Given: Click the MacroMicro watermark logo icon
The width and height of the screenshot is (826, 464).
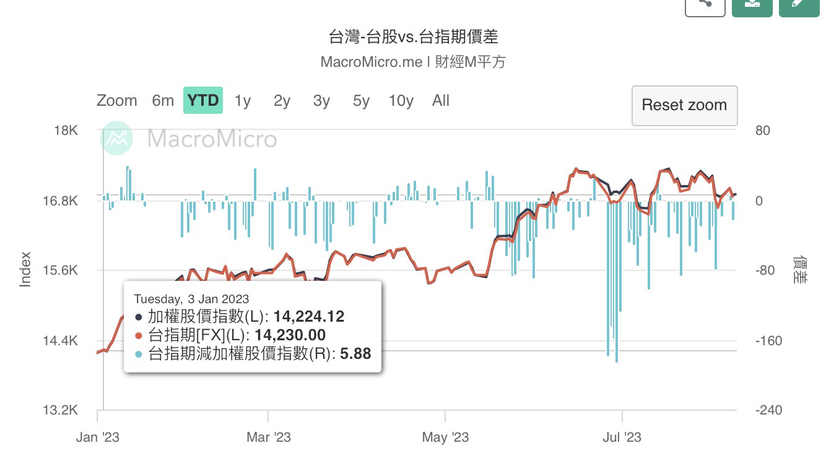Looking at the screenshot, I should pyautogui.click(x=118, y=139).
